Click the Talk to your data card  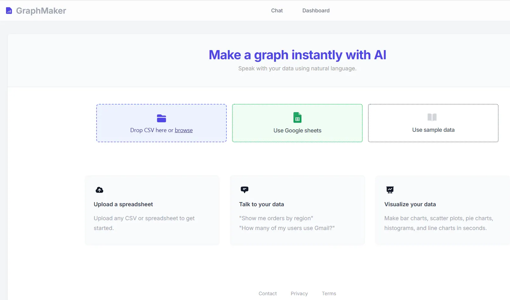click(297, 210)
